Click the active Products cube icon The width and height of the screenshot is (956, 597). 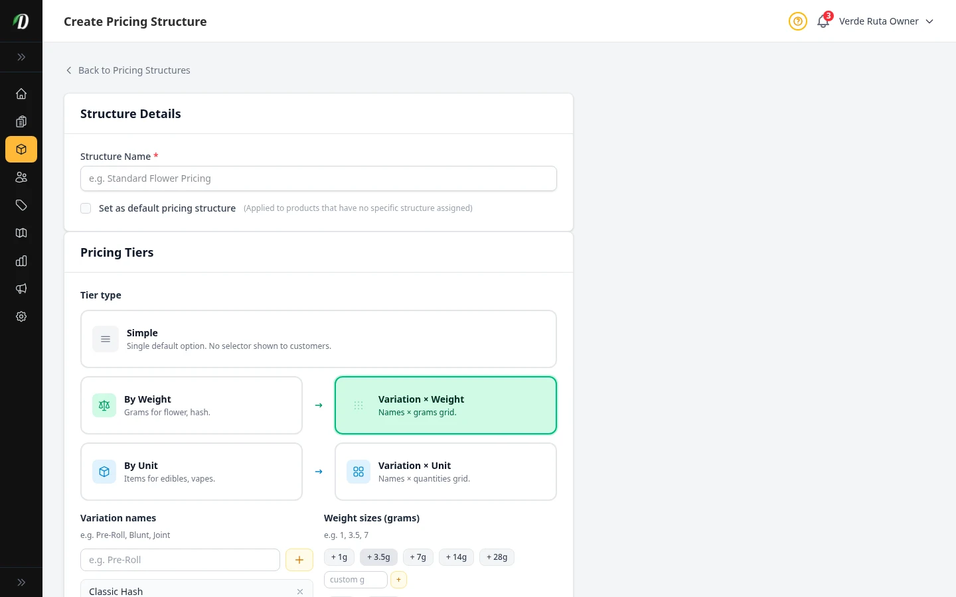click(21, 149)
